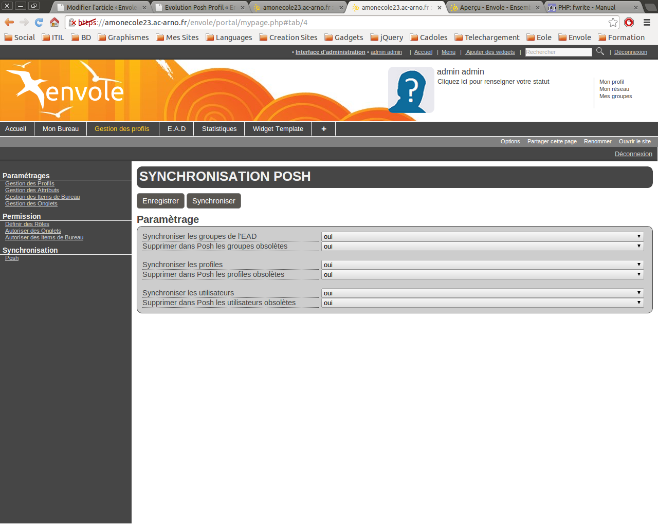
Task: Open the Synchroniser les groupes de l'EAD dropdown
Action: tap(482, 237)
